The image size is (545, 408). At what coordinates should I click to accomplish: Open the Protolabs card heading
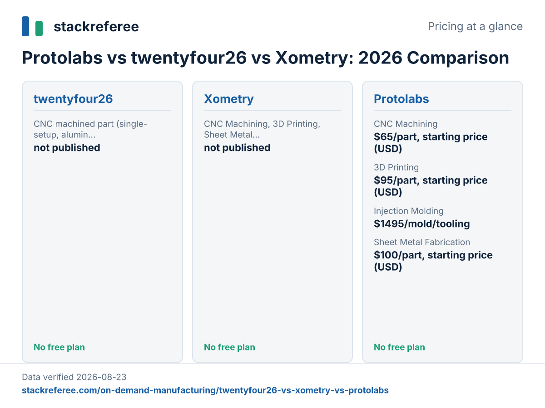click(x=401, y=99)
